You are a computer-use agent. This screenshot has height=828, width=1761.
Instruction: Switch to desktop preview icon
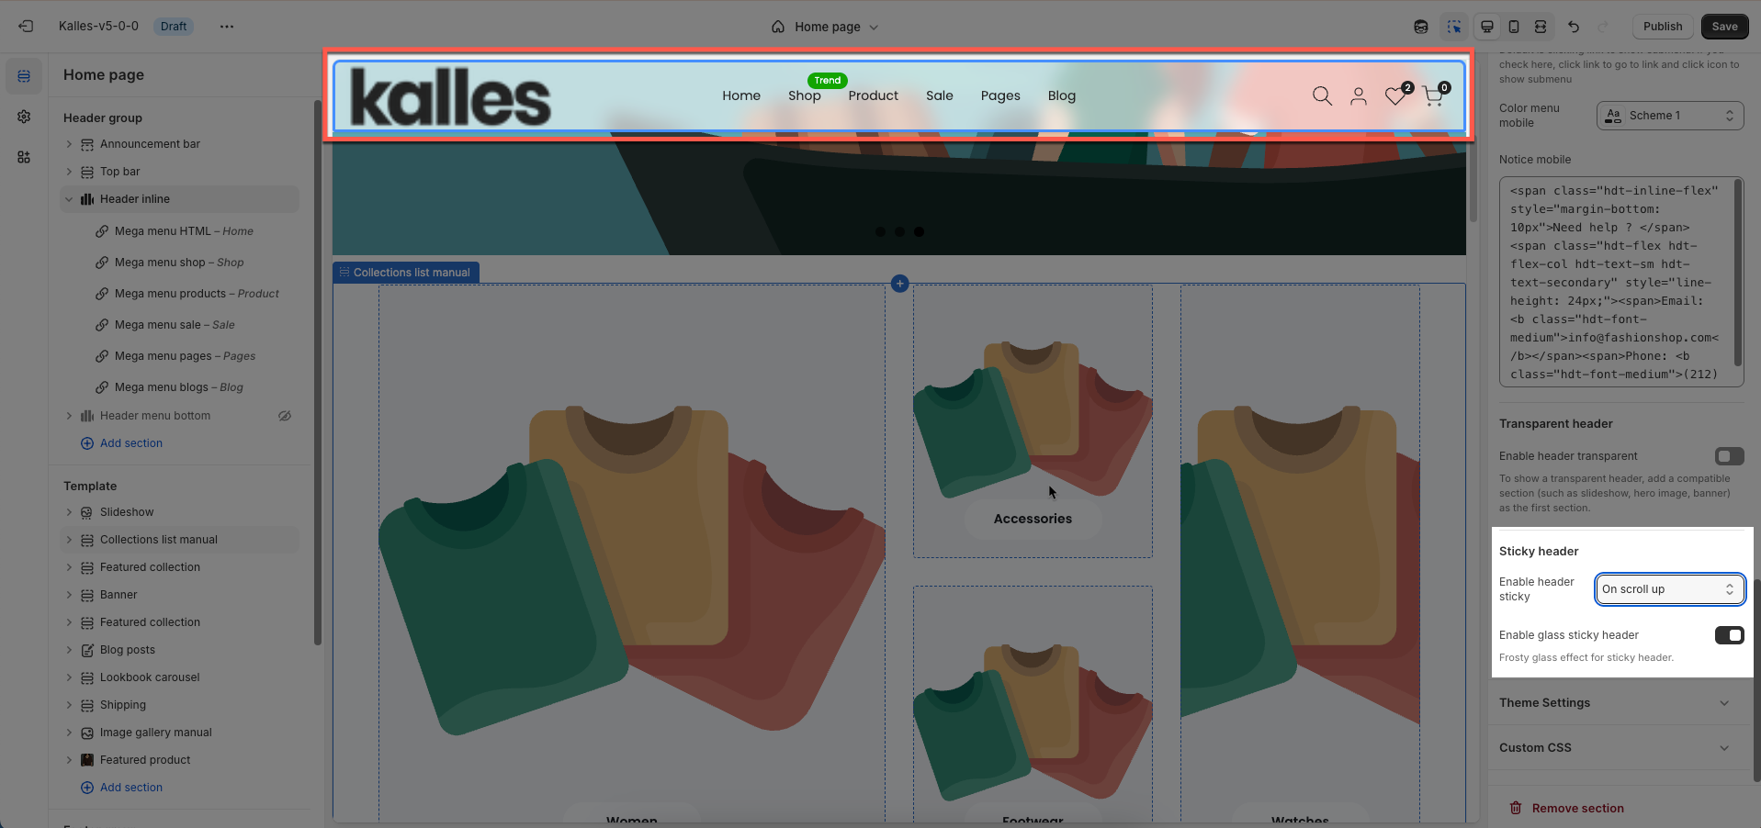pyautogui.click(x=1487, y=27)
